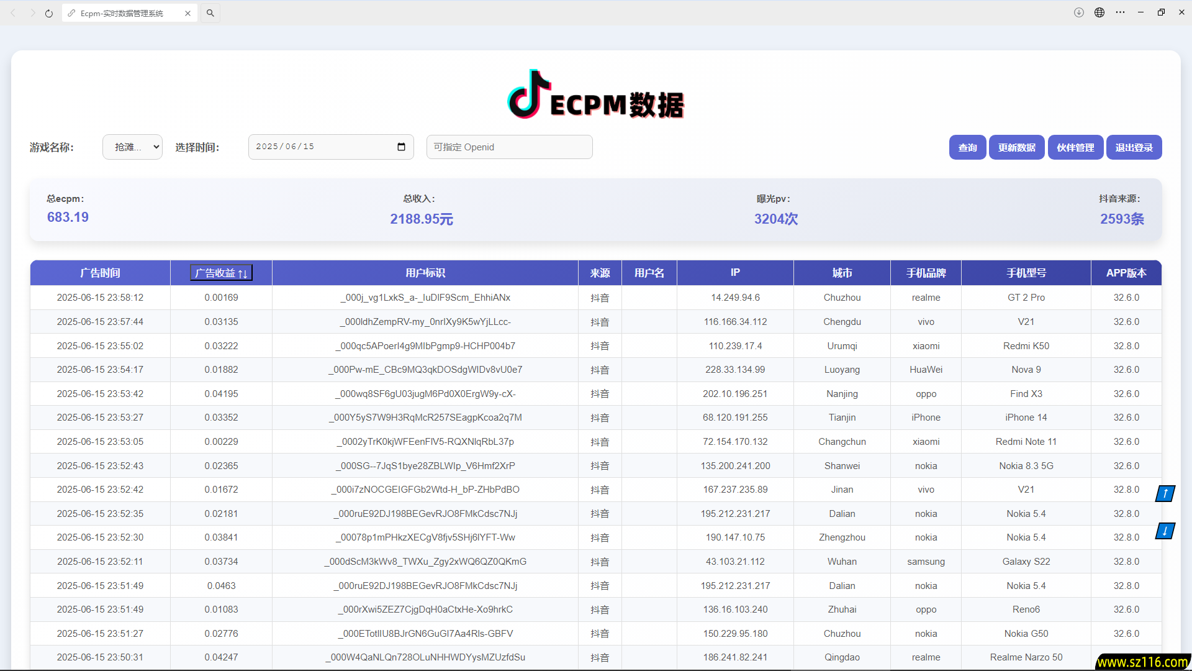1192x671 pixels.
Task: Click the 广告时间 column header
Action: (x=100, y=273)
